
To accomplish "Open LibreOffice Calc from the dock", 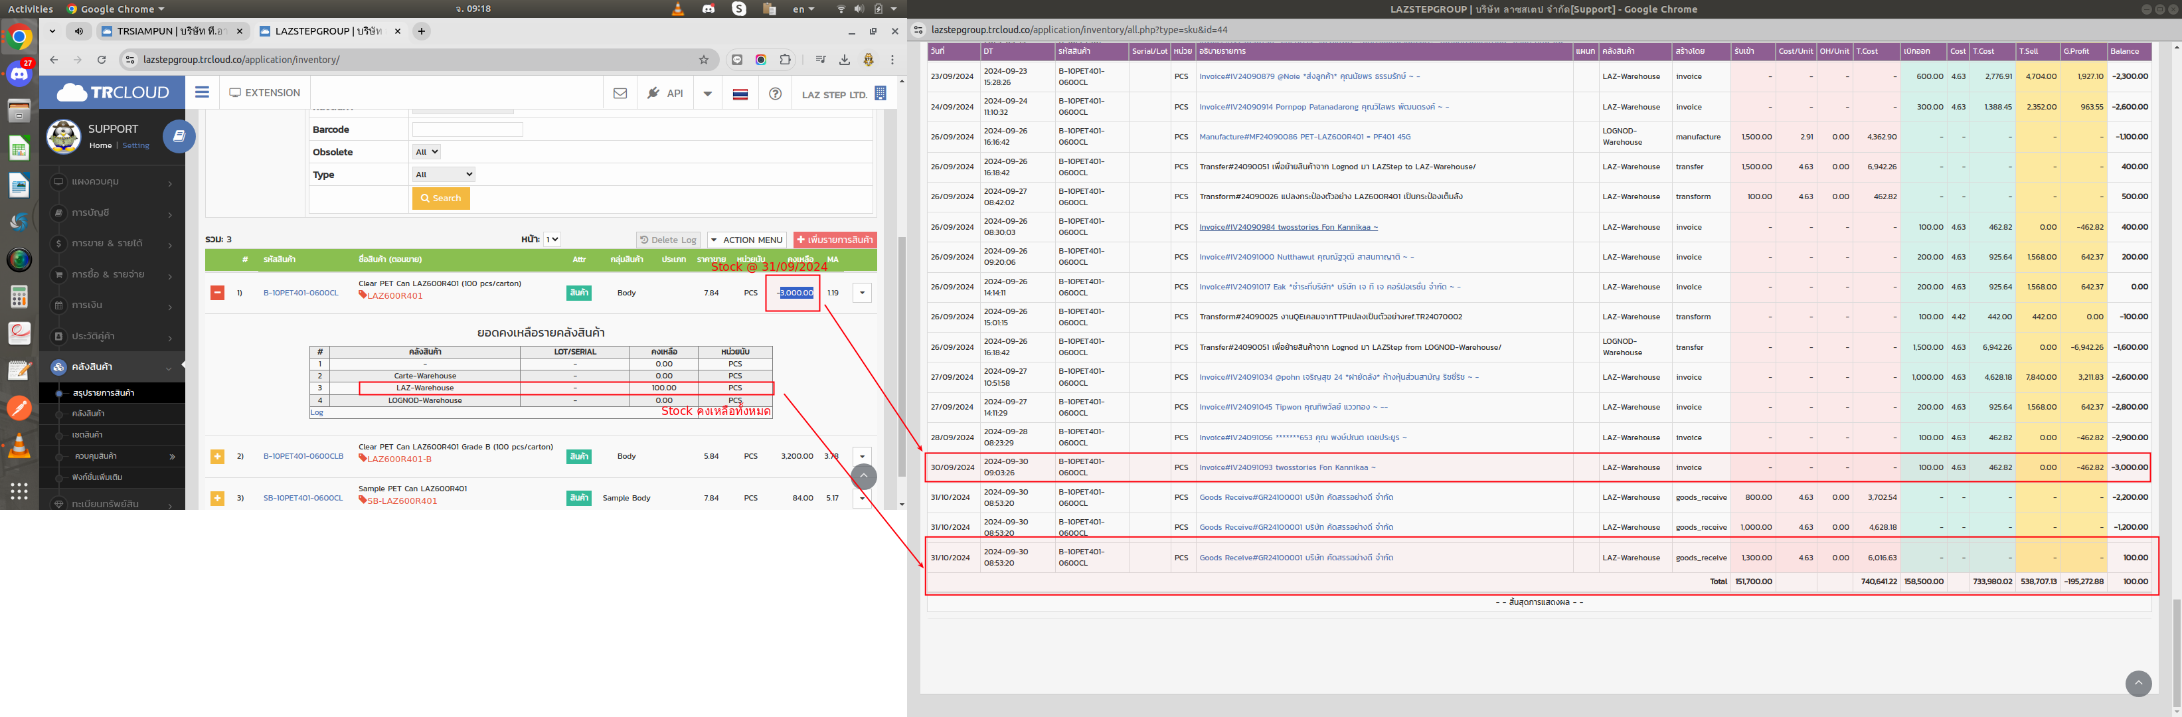I will point(19,148).
